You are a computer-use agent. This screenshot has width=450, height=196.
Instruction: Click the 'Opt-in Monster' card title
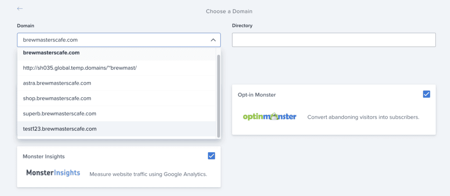point(257,95)
